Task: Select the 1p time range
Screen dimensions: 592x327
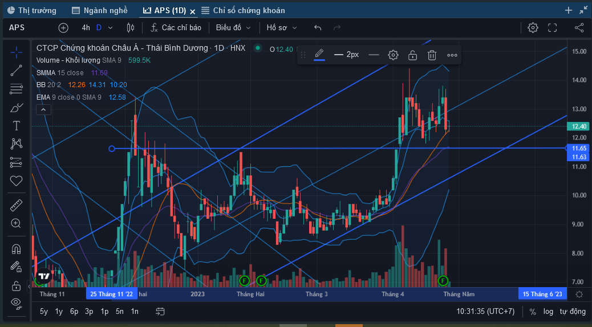Action: click(x=104, y=312)
